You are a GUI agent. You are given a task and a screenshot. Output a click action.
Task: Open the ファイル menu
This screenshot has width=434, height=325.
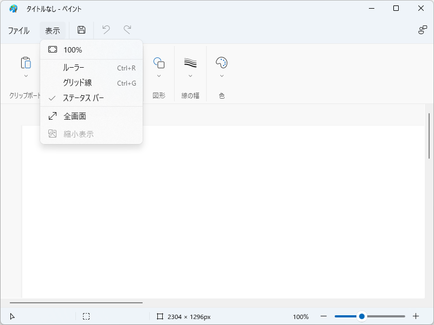point(20,30)
